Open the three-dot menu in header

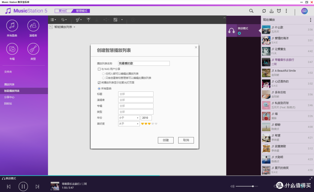click(x=286, y=11)
